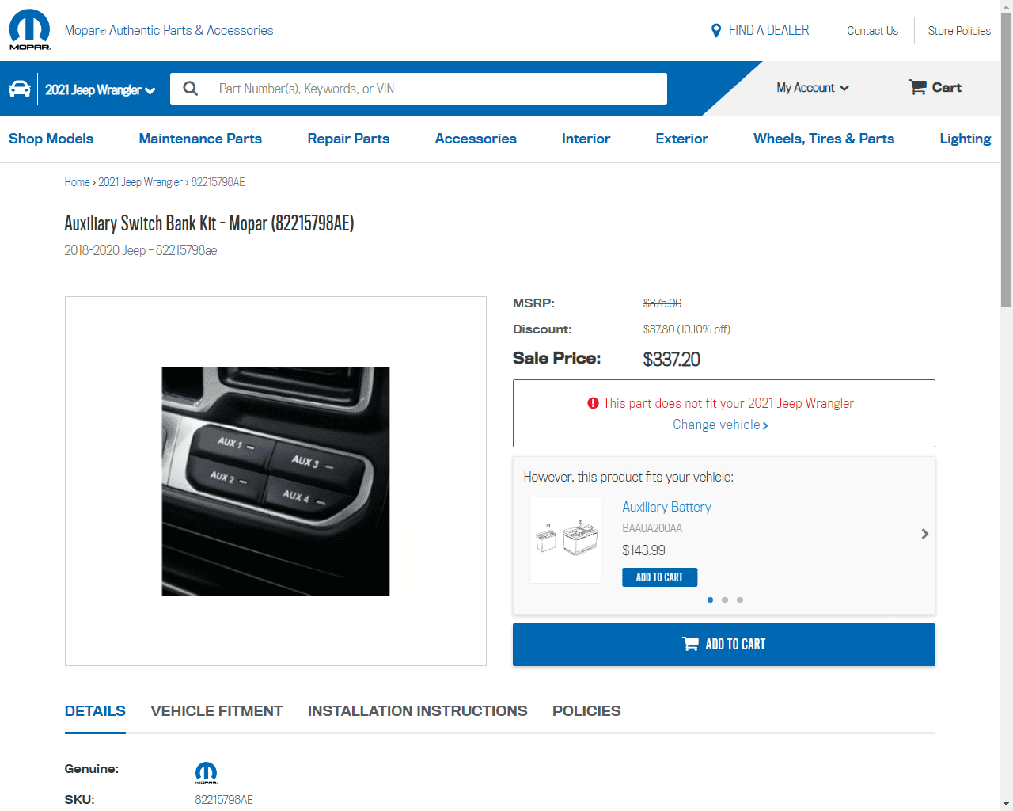
Task: Open the Cart text link in the header
Action: (x=947, y=87)
